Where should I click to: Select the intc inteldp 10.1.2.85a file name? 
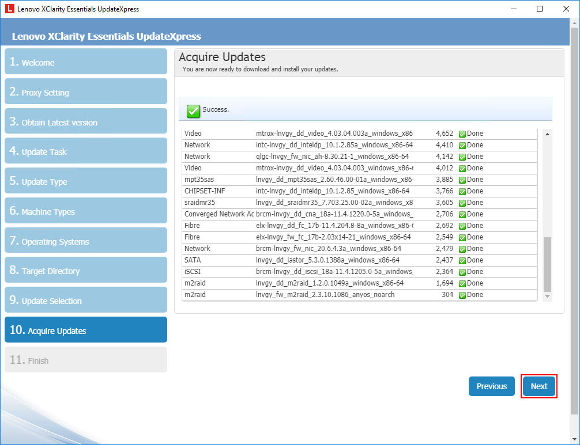click(334, 144)
